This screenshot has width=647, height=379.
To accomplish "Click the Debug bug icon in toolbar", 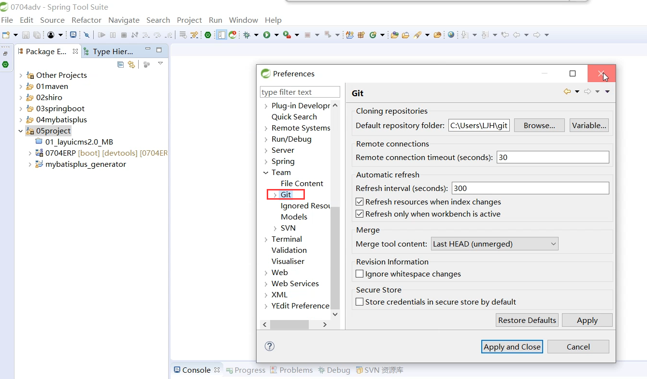I will (x=247, y=35).
